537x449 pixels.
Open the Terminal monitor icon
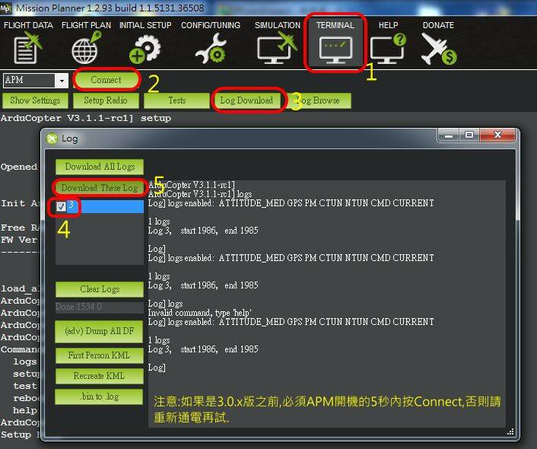(335, 50)
